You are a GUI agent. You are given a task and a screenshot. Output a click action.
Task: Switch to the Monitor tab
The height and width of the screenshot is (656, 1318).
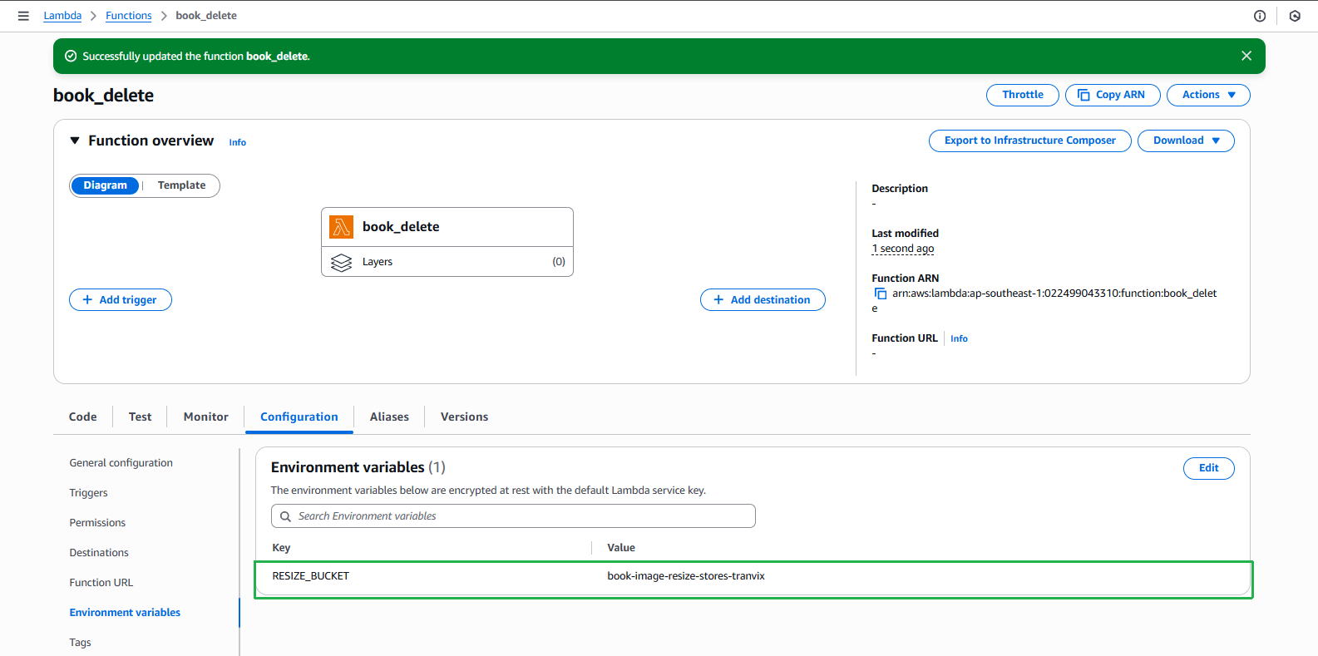tap(205, 417)
